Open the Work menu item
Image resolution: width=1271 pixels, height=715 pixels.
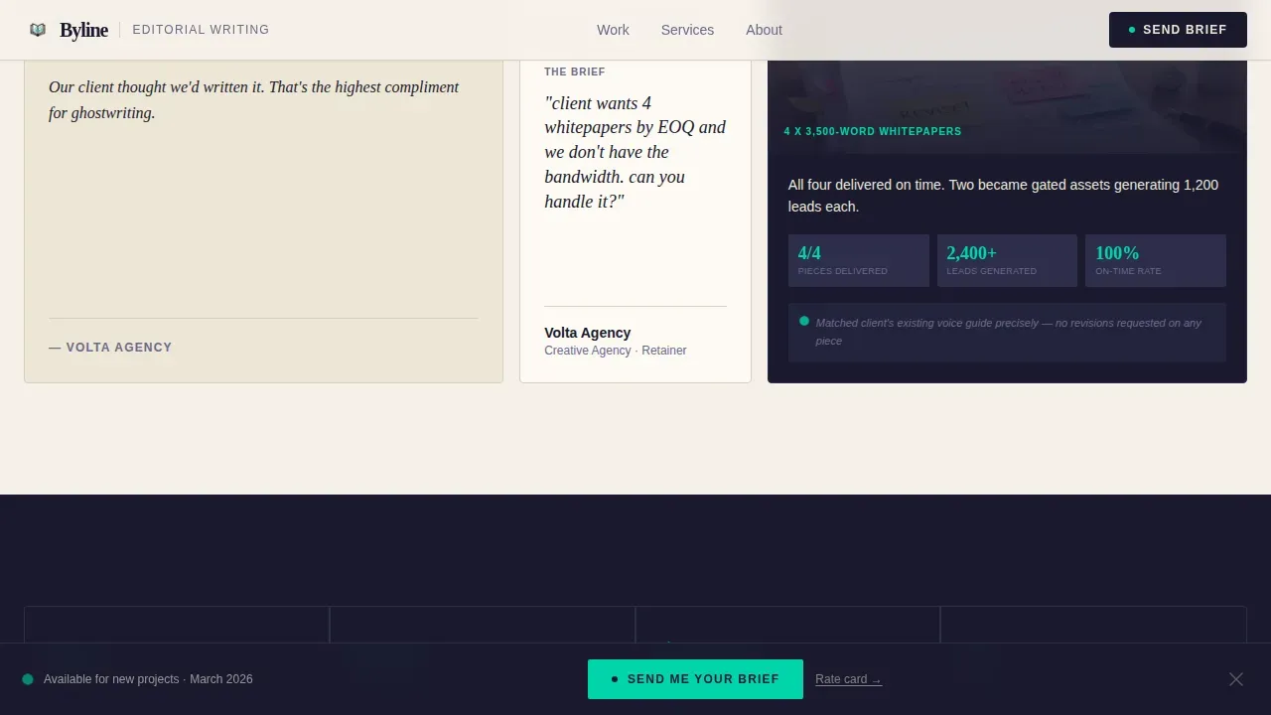[613, 30]
